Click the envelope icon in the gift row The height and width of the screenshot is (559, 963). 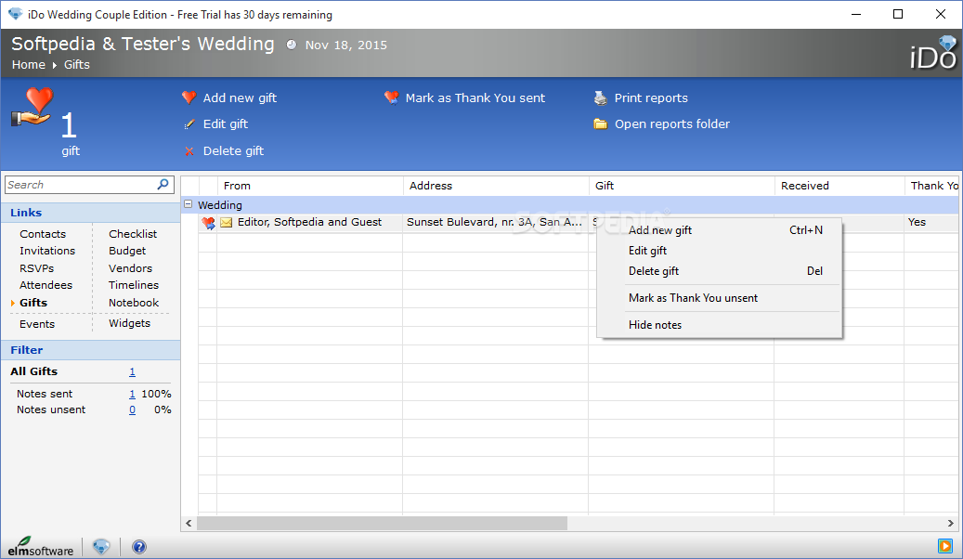point(227,222)
